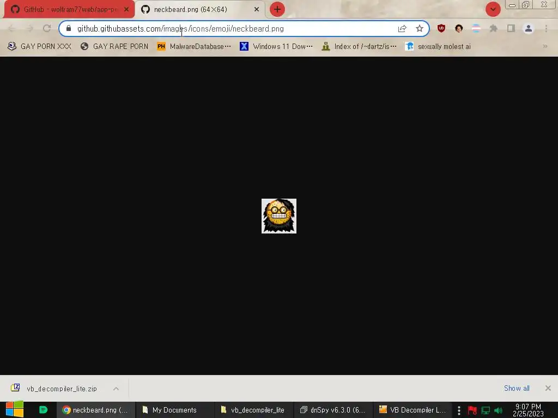Click the neckbeard emoji image
The height and width of the screenshot is (418, 558).
click(279, 216)
